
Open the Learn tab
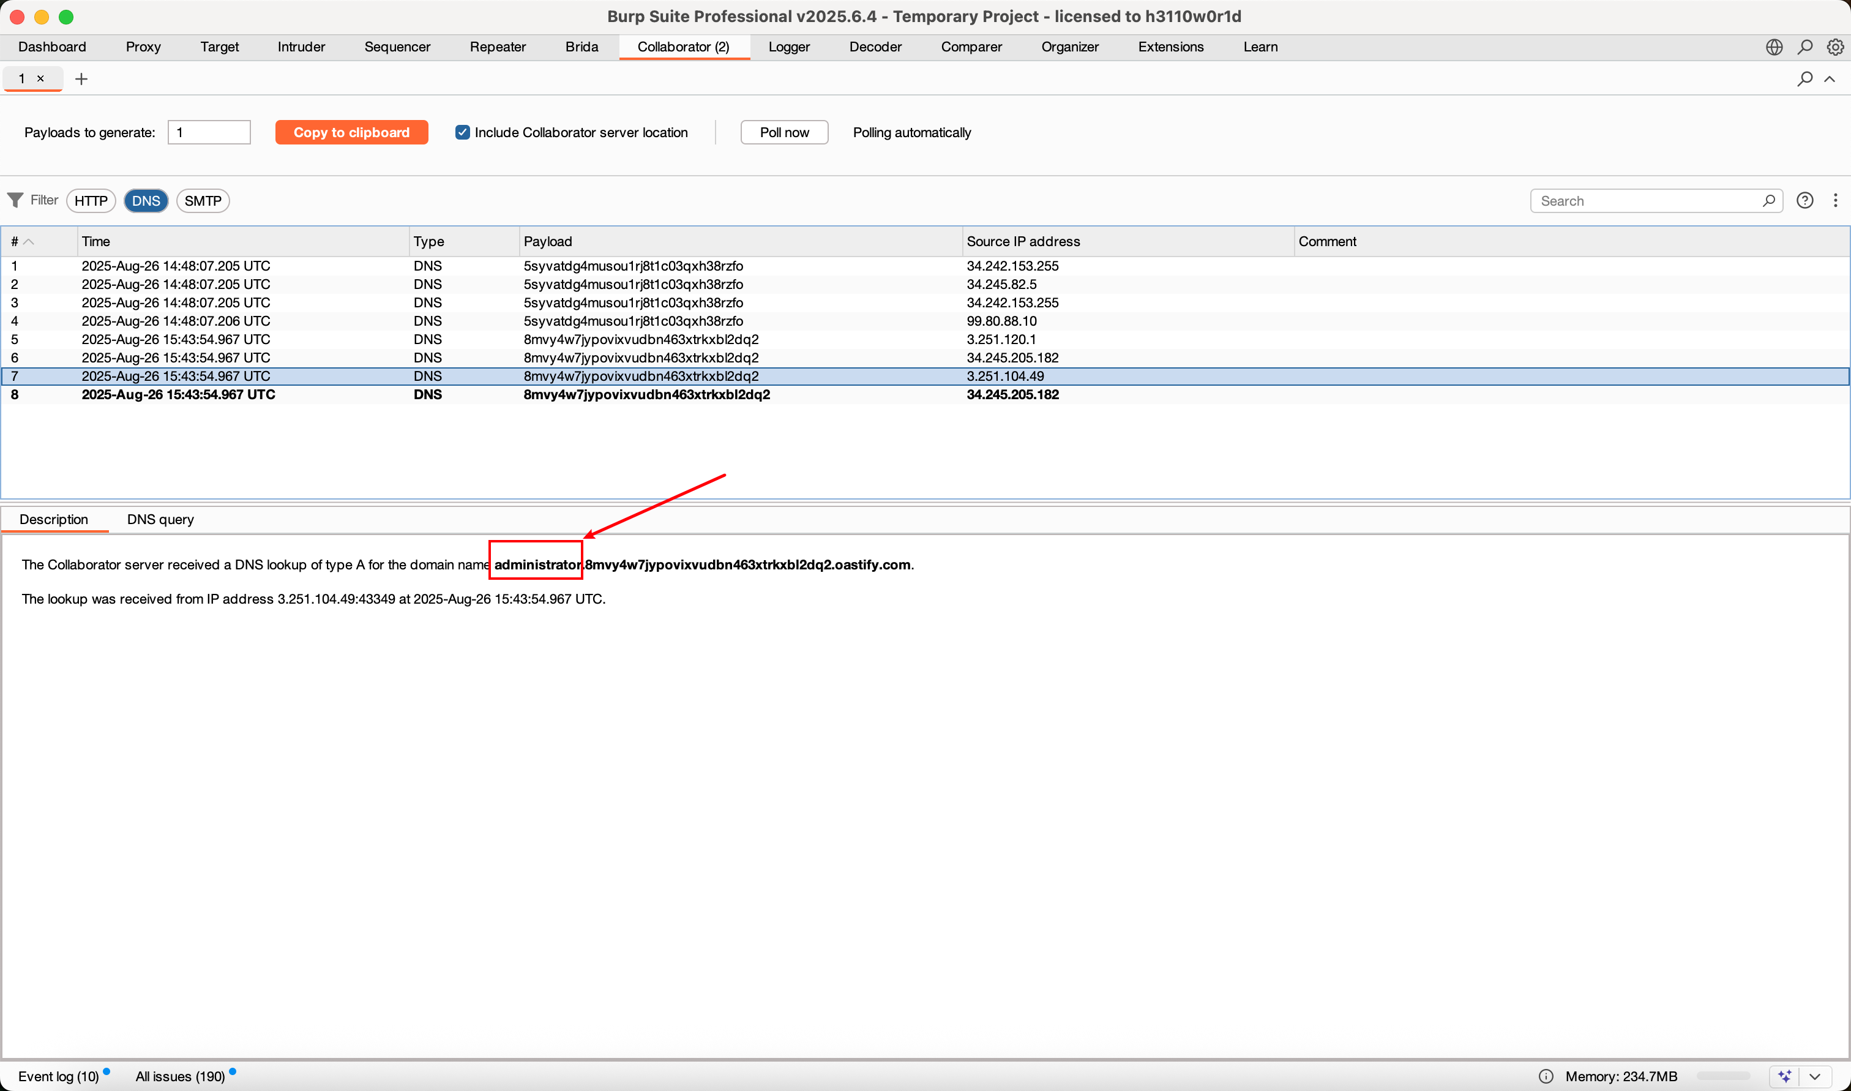[x=1261, y=47]
